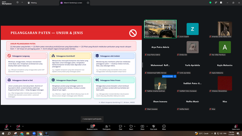
Task: Unmute the microphone via Audio icon
Action: (6, 126)
